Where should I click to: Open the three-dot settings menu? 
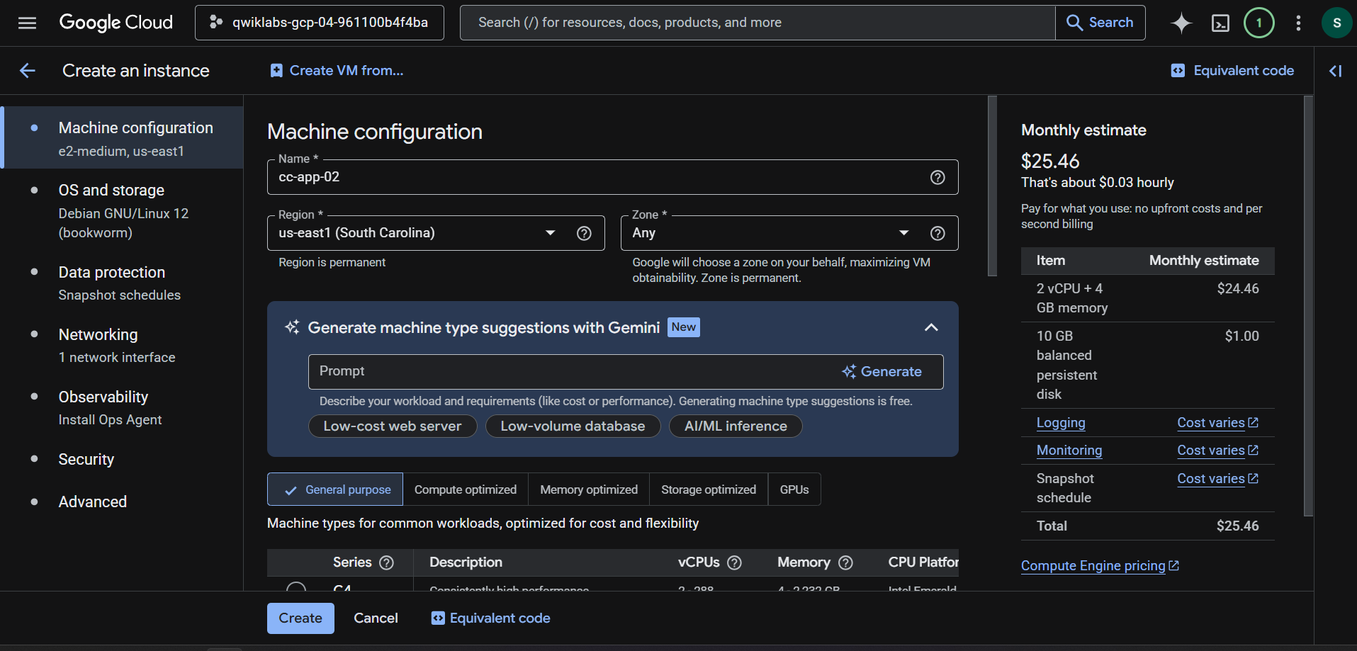click(1298, 23)
